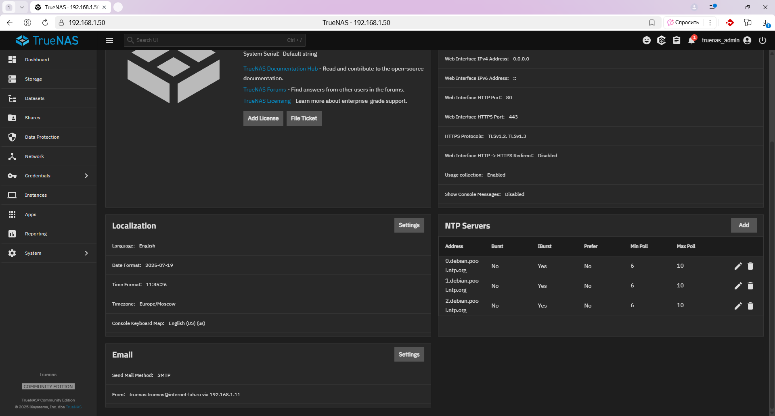
Task: Open the user account avatar icon
Action: coord(747,40)
